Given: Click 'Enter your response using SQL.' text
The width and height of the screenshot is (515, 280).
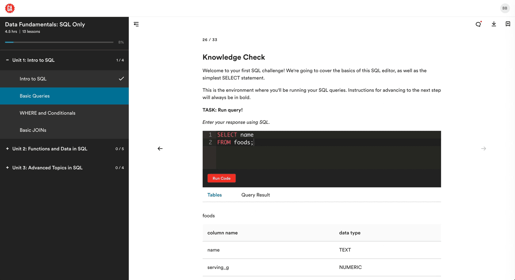Looking at the screenshot, I should (236, 122).
